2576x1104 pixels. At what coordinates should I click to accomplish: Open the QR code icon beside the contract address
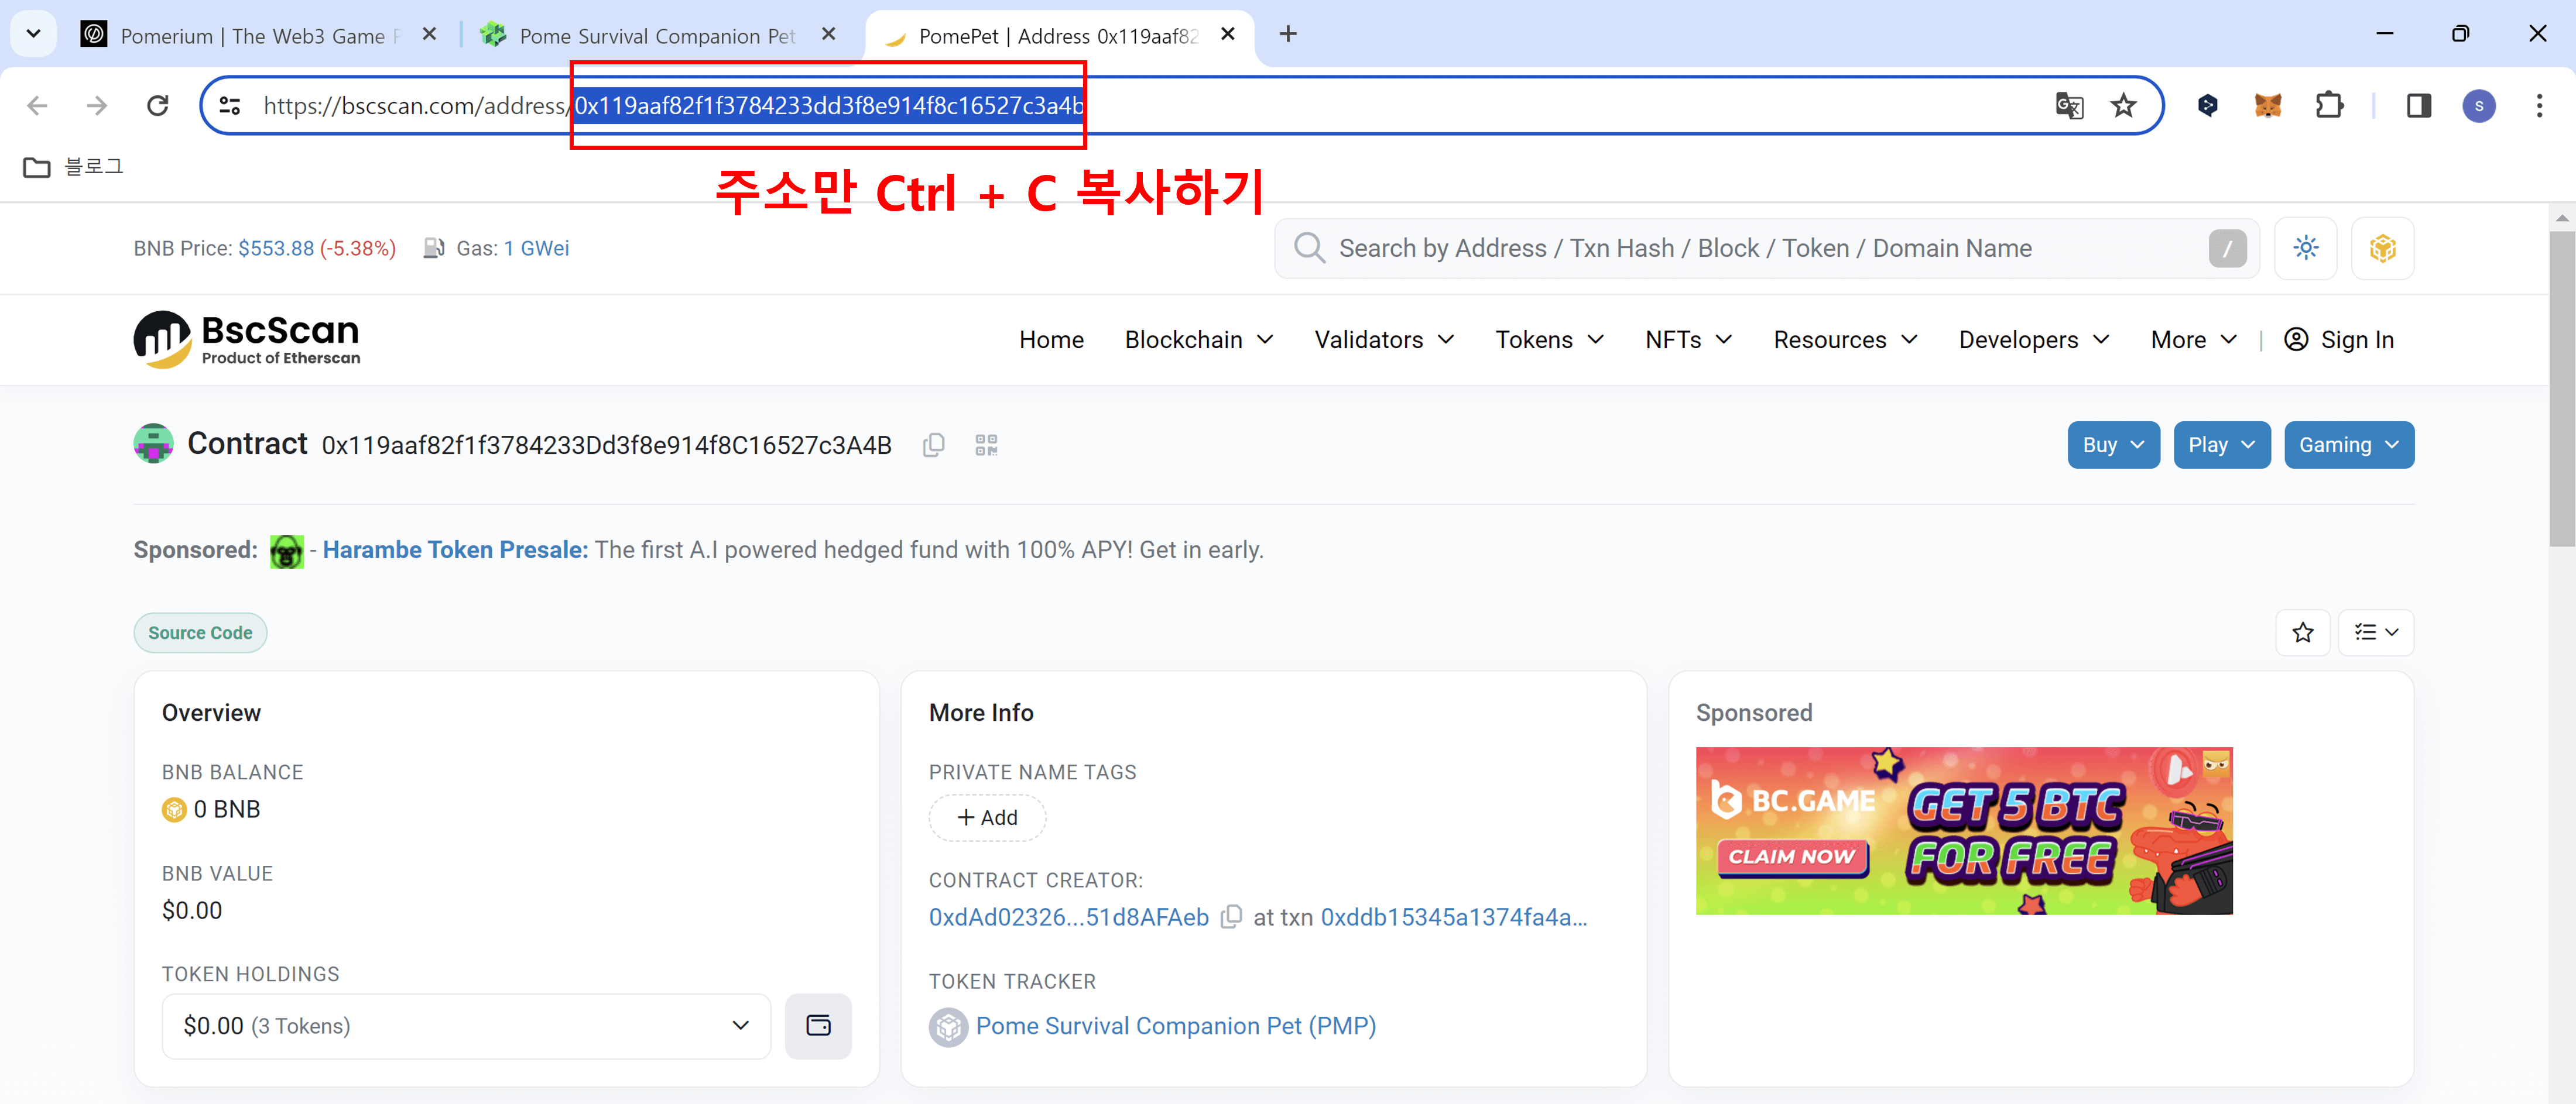(x=986, y=445)
